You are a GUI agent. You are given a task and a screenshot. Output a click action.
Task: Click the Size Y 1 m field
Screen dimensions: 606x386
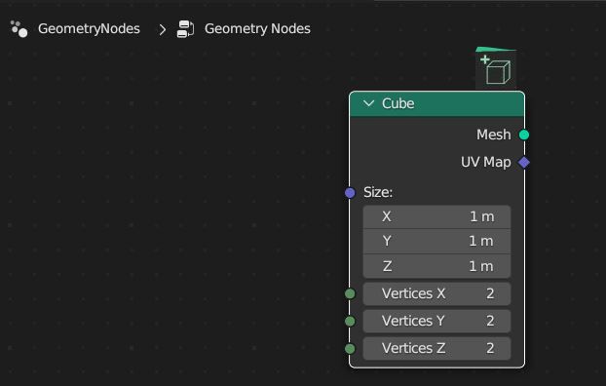436,242
